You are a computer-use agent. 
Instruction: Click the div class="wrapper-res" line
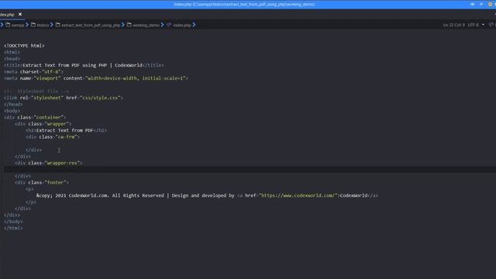point(48,163)
